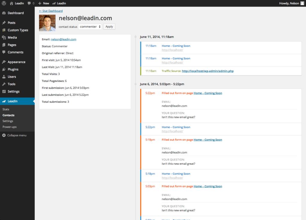The image size is (306, 220).
Task: Click the contact profile photo
Action: point(47,23)
